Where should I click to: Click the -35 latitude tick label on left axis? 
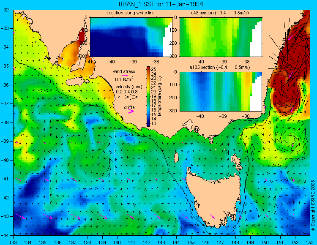tap(5, 66)
